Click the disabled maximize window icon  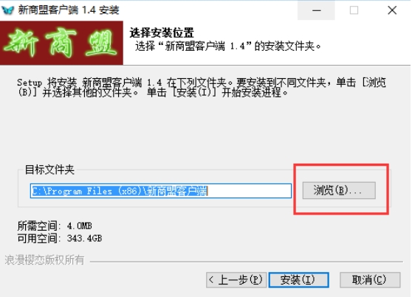tap(354, 10)
